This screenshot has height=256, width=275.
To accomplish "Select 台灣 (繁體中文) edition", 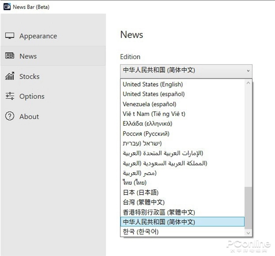I will [143, 202].
